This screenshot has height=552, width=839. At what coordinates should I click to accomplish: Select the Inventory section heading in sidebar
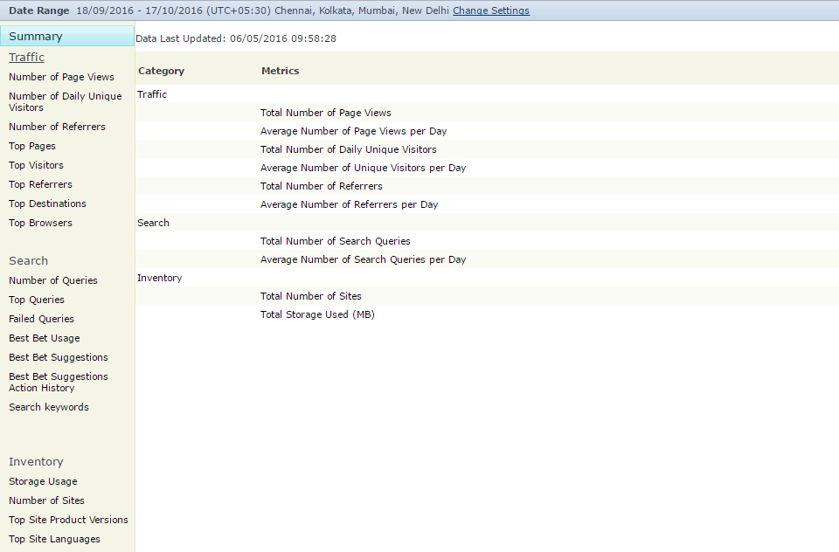point(36,462)
